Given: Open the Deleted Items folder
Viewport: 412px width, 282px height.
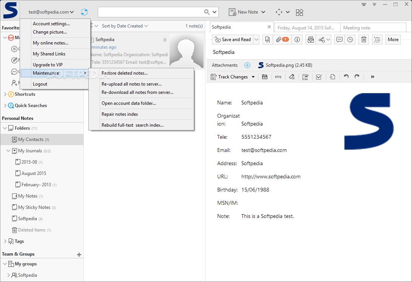Looking at the screenshot, I should pyautogui.click(x=42, y=230).
